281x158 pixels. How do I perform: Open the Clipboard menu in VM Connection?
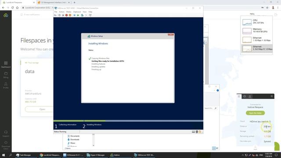tap(77, 12)
